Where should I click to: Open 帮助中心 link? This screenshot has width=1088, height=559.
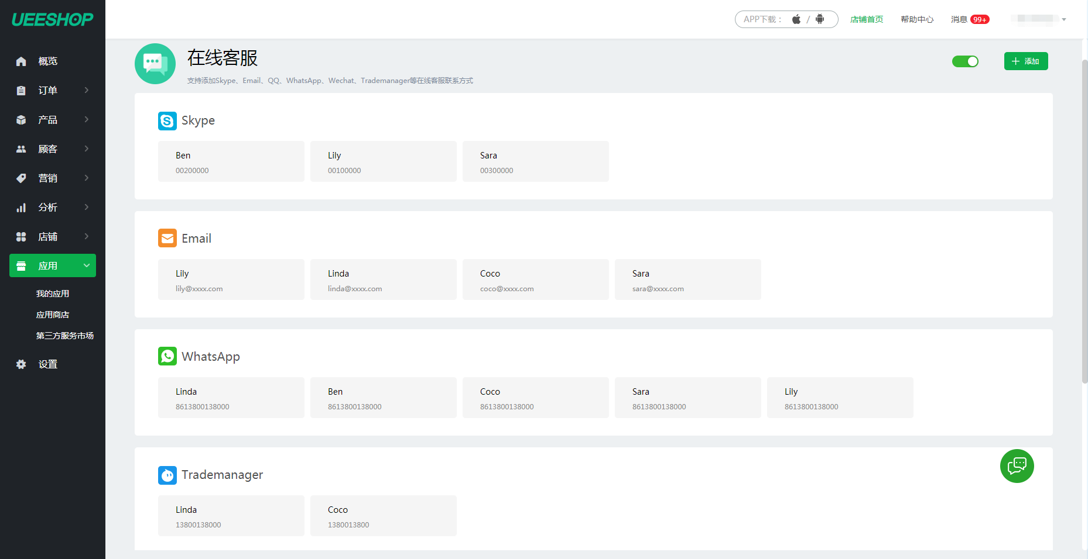917,19
